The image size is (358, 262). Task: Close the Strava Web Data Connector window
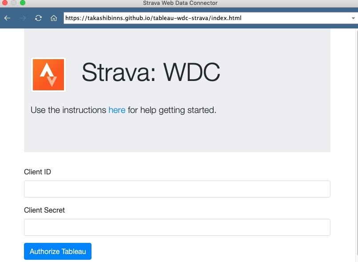coord(5,3)
